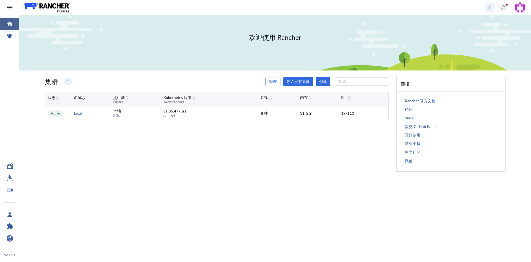Open Cluster Management barn icon
This screenshot has height=262, width=531.
tap(10, 166)
